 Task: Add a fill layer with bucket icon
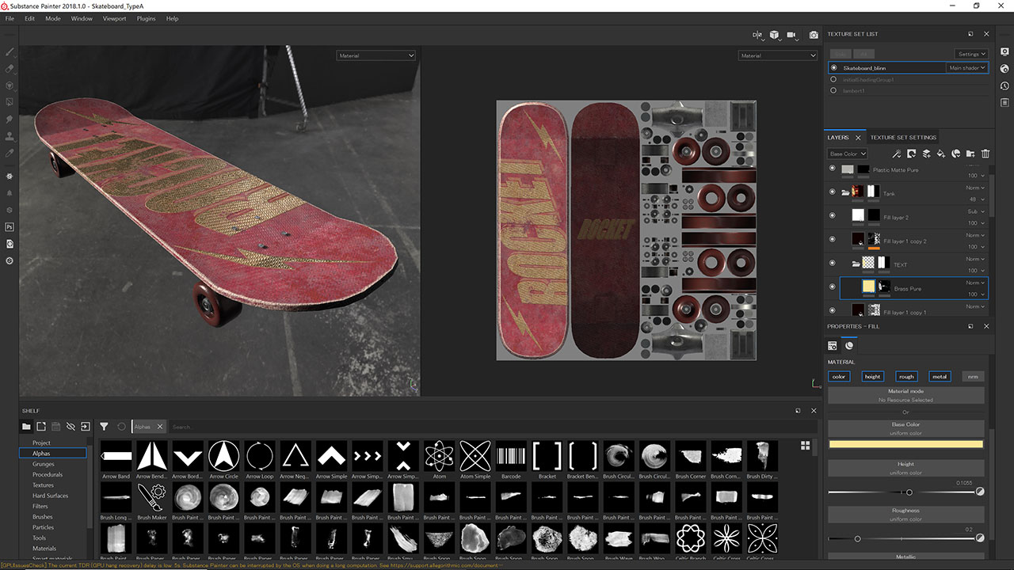click(940, 154)
